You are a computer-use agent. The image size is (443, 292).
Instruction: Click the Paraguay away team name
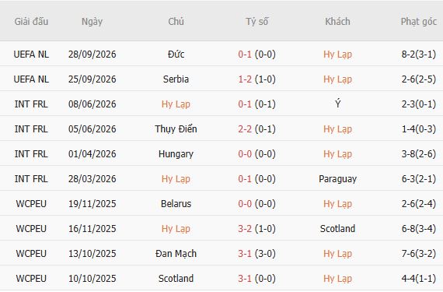coord(337,179)
